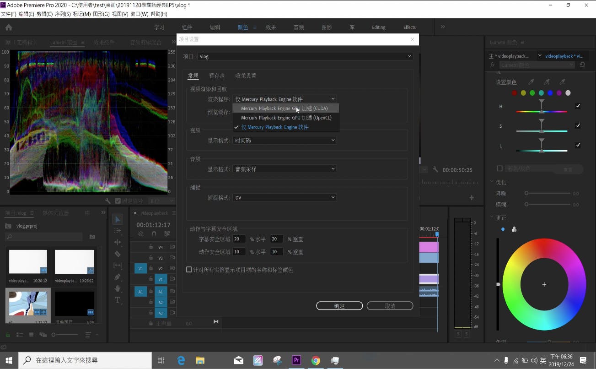Select the Type tool
596x369 pixels.
[x=118, y=300]
